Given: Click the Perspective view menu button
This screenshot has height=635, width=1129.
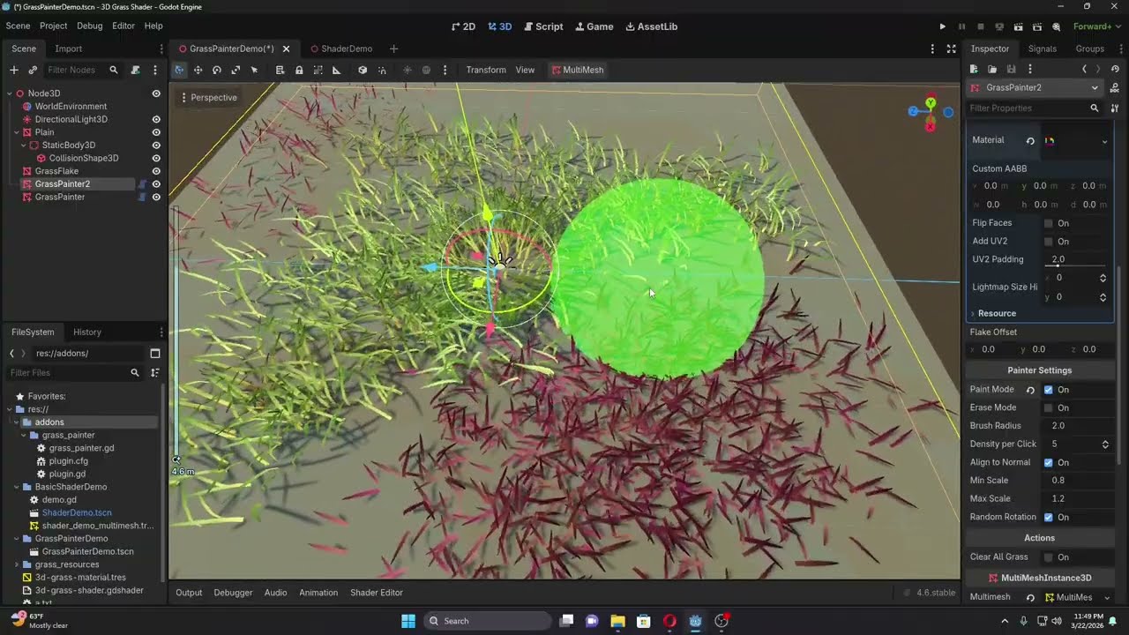Looking at the screenshot, I should (208, 97).
